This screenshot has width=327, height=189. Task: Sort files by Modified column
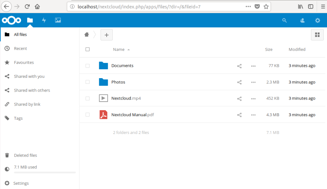(297, 49)
